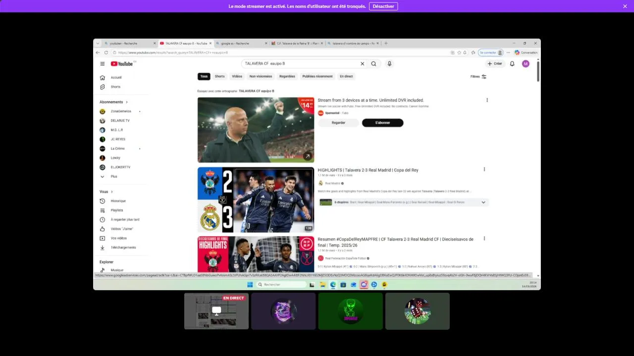Open Vos vidéos in sidebar
Image resolution: width=634 pixels, height=356 pixels.
[119, 238]
